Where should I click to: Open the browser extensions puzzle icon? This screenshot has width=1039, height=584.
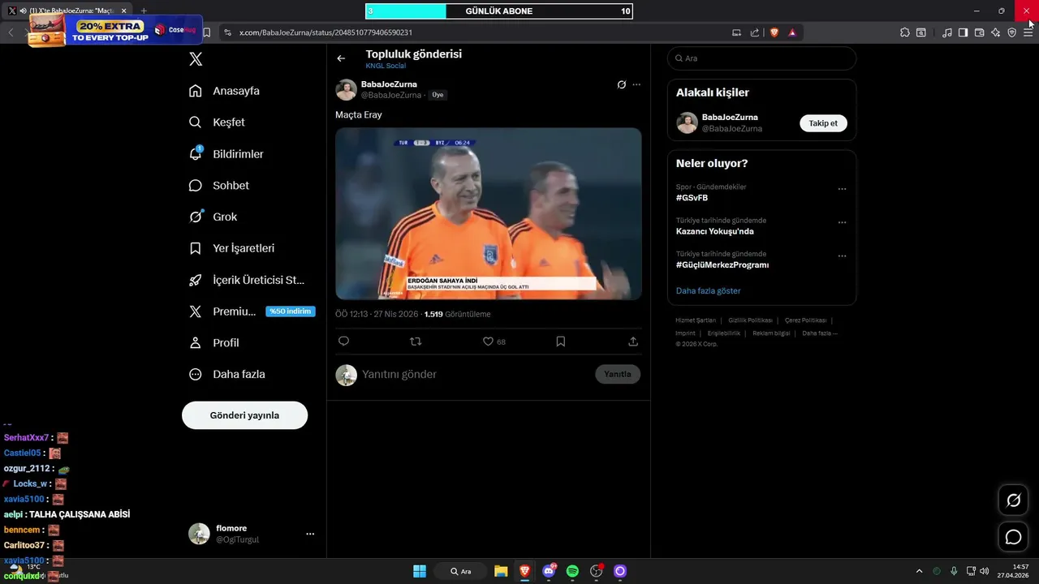pos(904,32)
